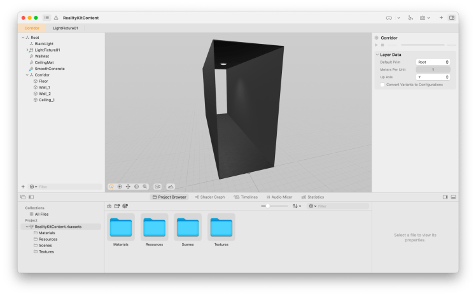Image resolution: width=476 pixels, height=296 pixels.
Task: Click the import file icon in Project Browser
Action: tap(109, 206)
